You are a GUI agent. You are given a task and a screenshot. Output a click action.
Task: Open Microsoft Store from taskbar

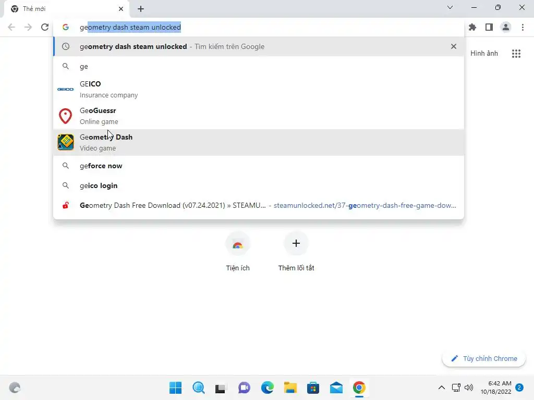pyautogui.click(x=313, y=387)
